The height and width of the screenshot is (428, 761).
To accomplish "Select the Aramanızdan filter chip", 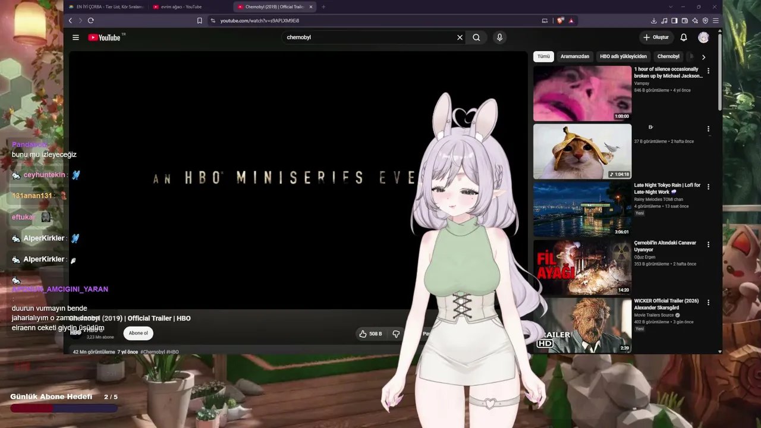I will pyautogui.click(x=575, y=56).
